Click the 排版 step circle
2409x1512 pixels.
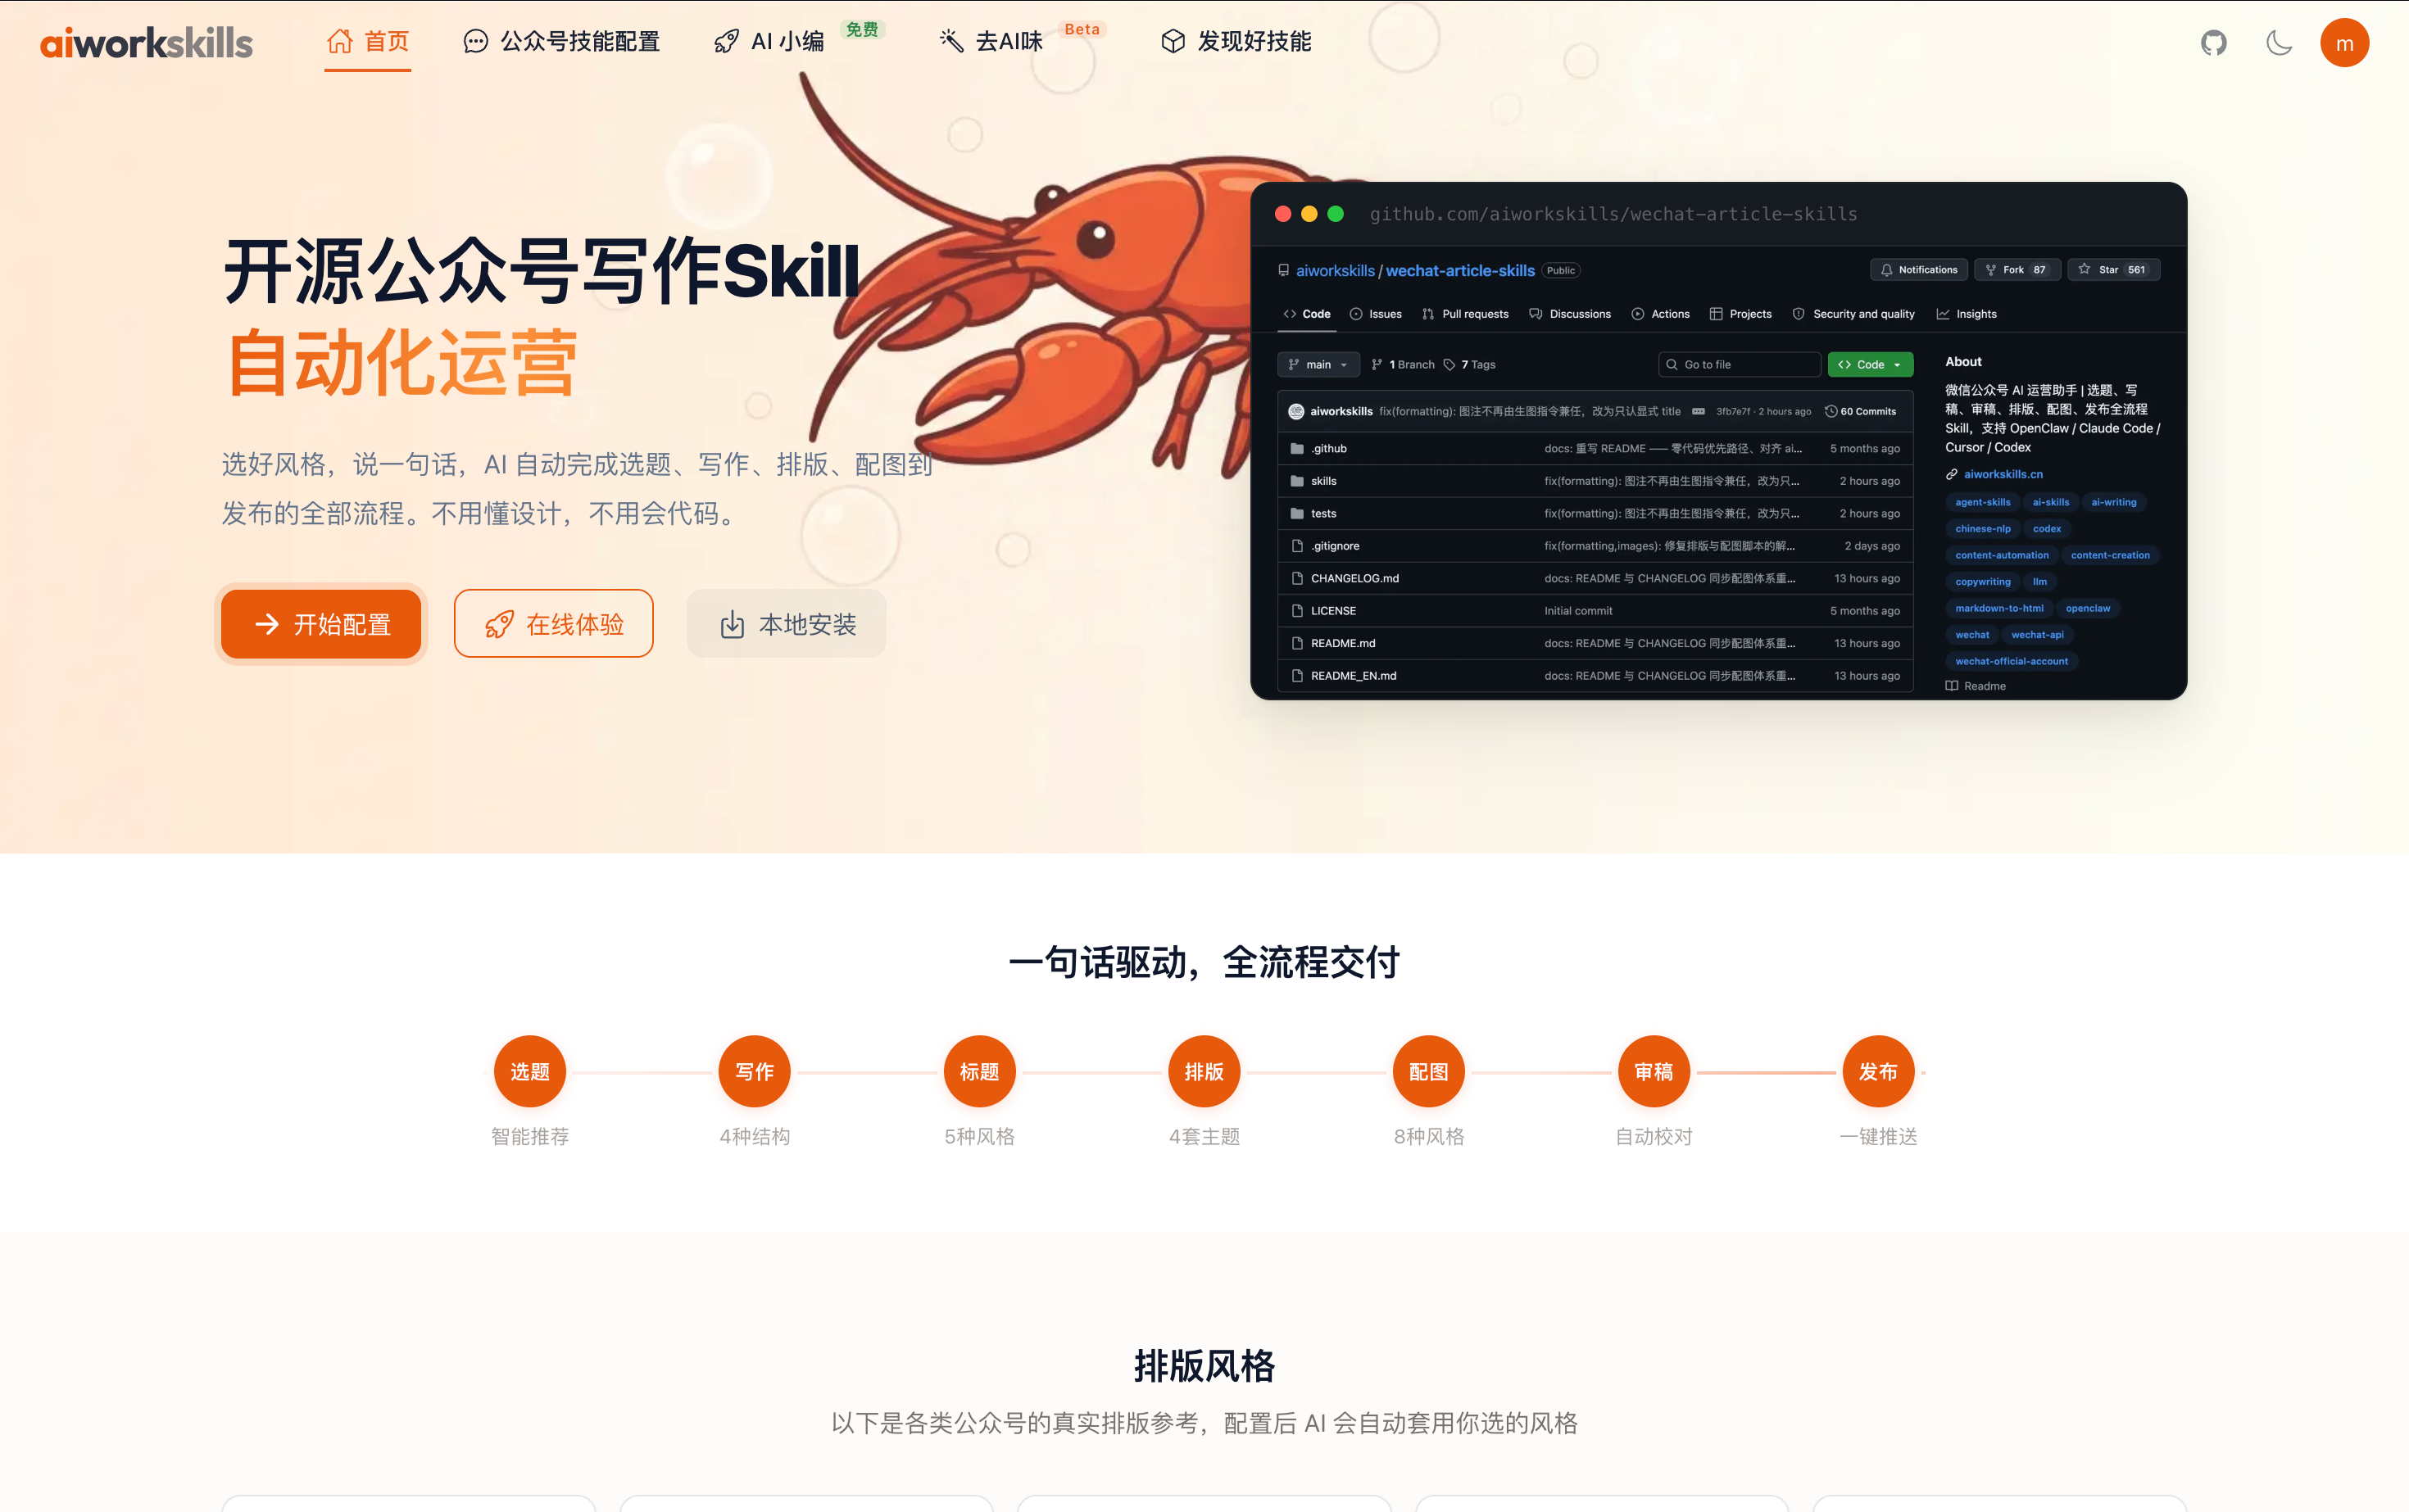[1204, 1071]
